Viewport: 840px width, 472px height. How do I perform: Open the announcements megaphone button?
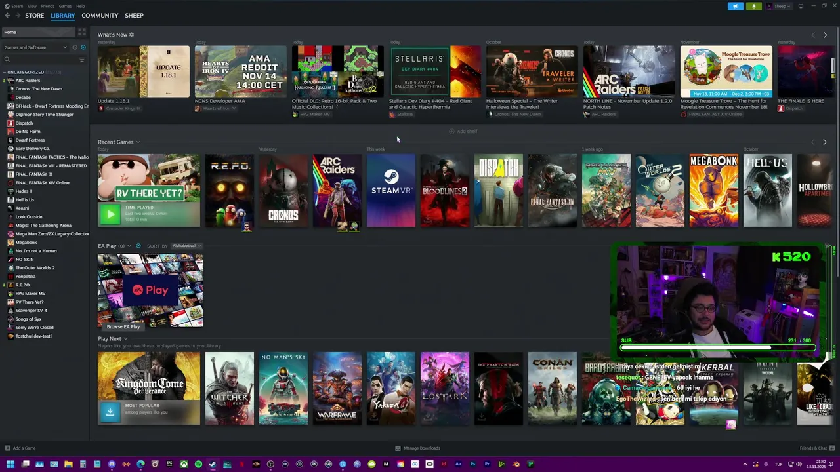coord(735,6)
